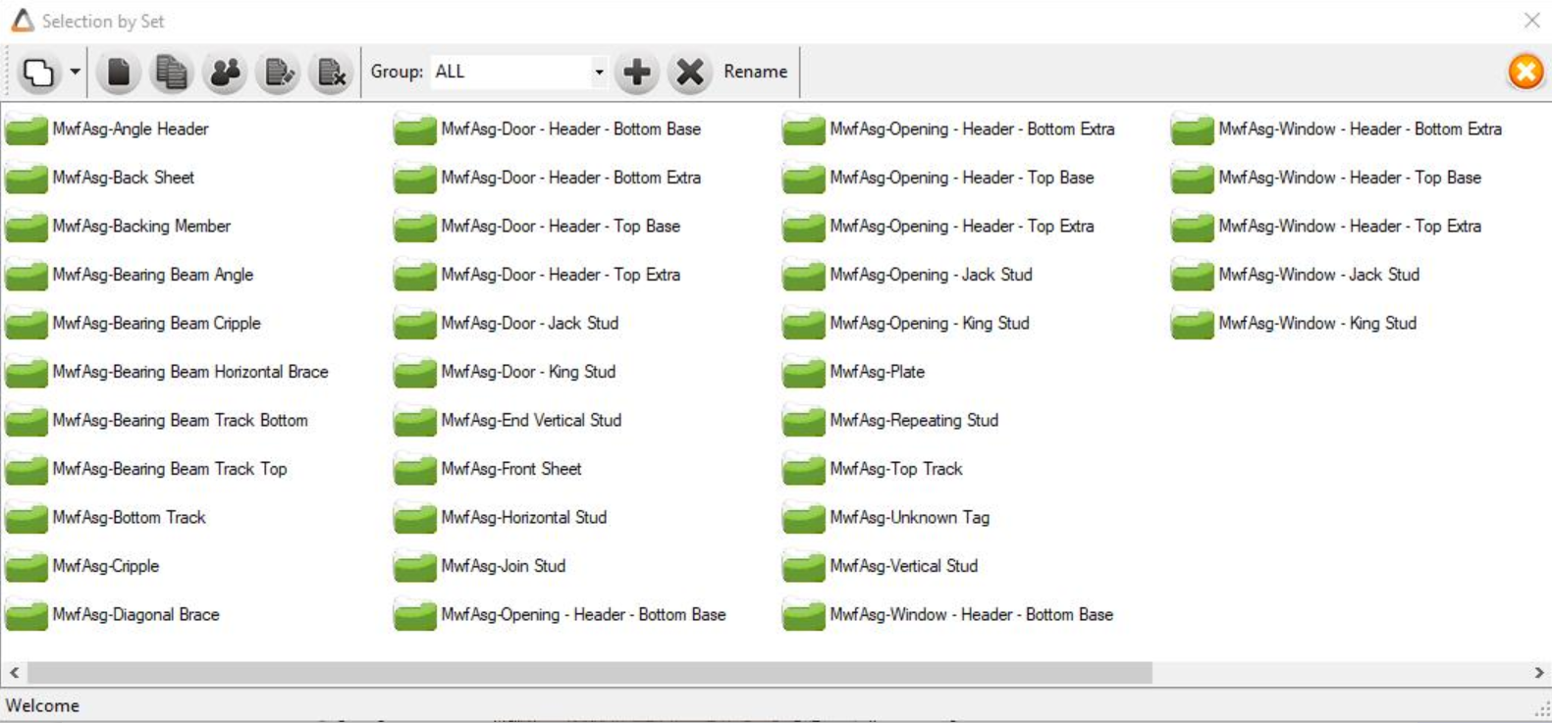Select MwfAsg-Bearing Beam Track Bottom set
Image resolution: width=1552 pixels, height=723 pixels.
coord(181,420)
